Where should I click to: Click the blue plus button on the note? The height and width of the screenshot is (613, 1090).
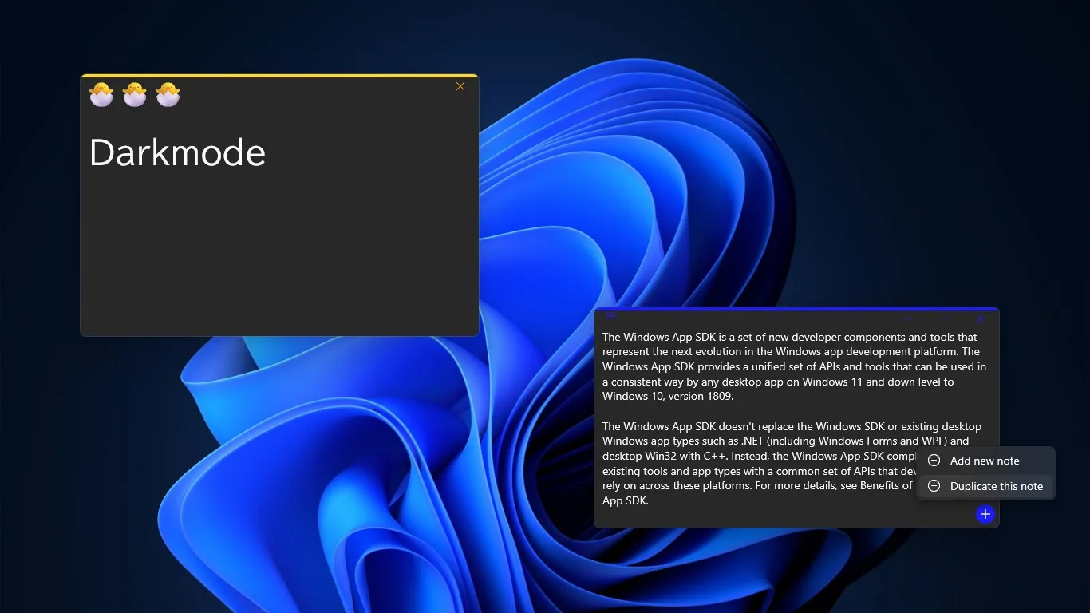click(x=985, y=514)
